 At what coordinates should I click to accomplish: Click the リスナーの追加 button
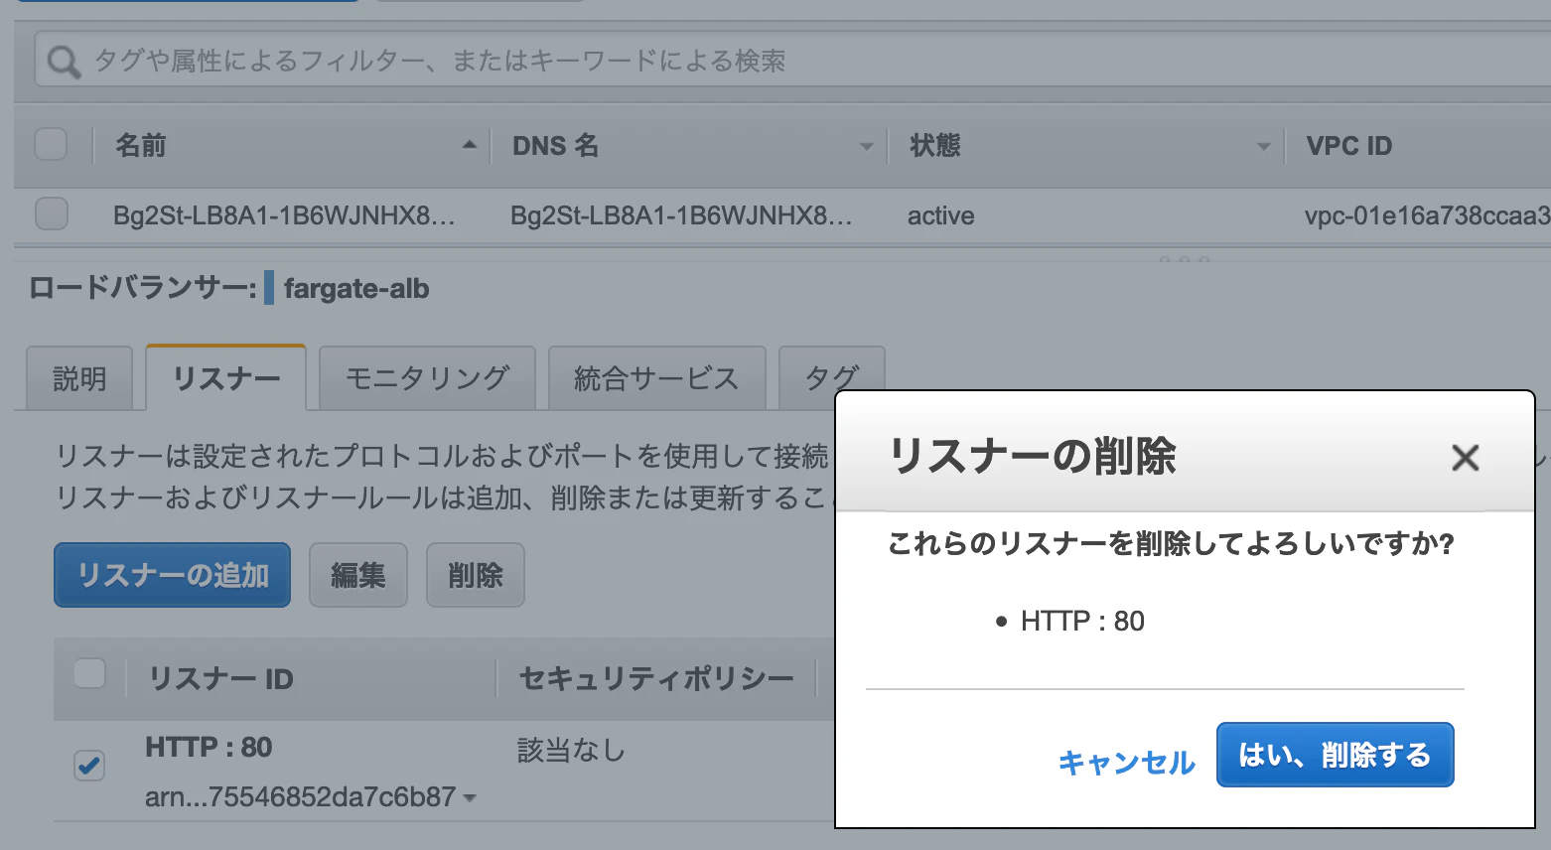click(173, 575)
